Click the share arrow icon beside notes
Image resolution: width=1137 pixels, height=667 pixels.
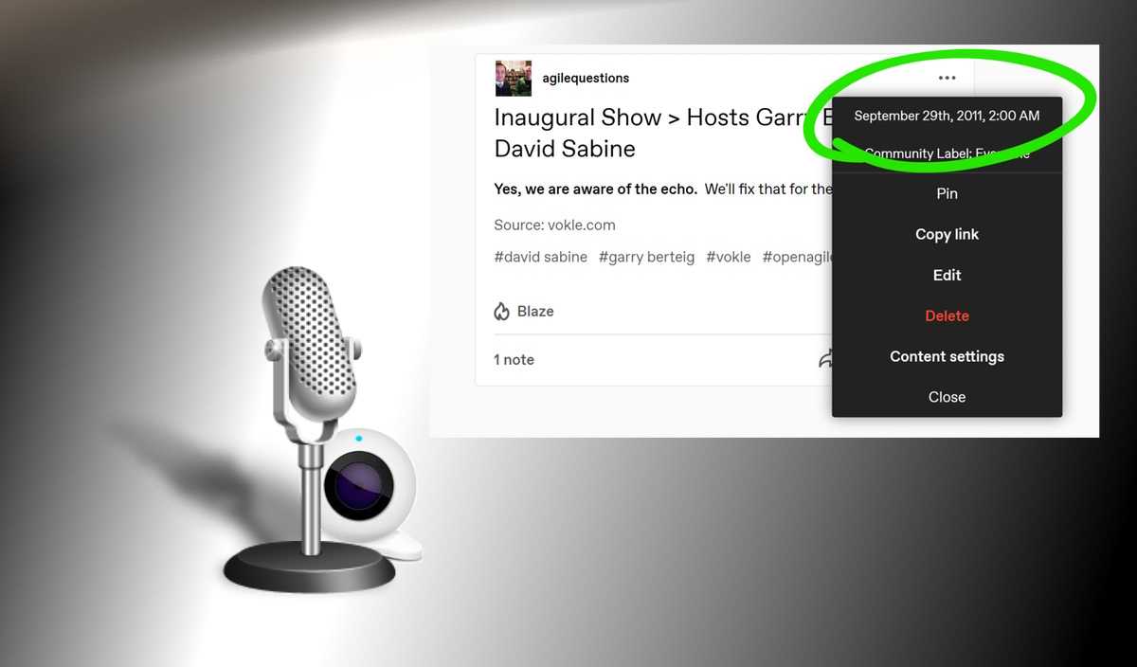(x=825, y=359)
